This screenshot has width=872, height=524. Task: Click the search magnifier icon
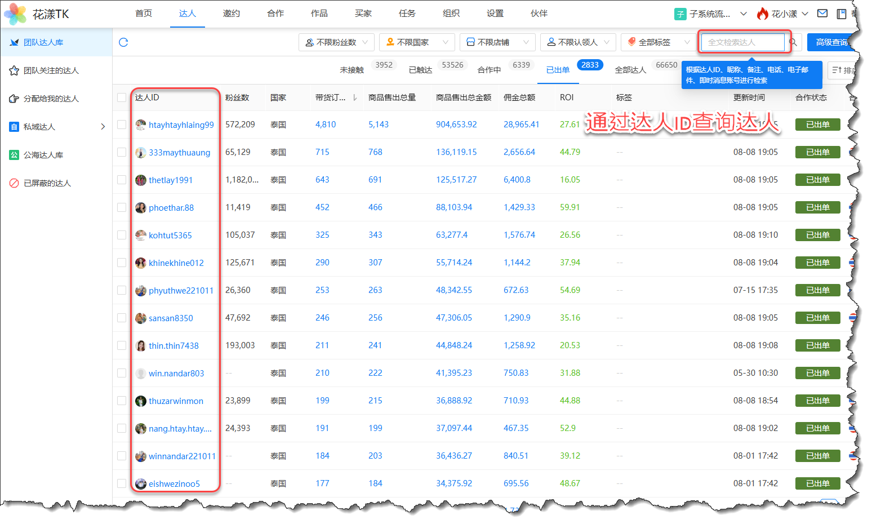click(x=793, y=42)
